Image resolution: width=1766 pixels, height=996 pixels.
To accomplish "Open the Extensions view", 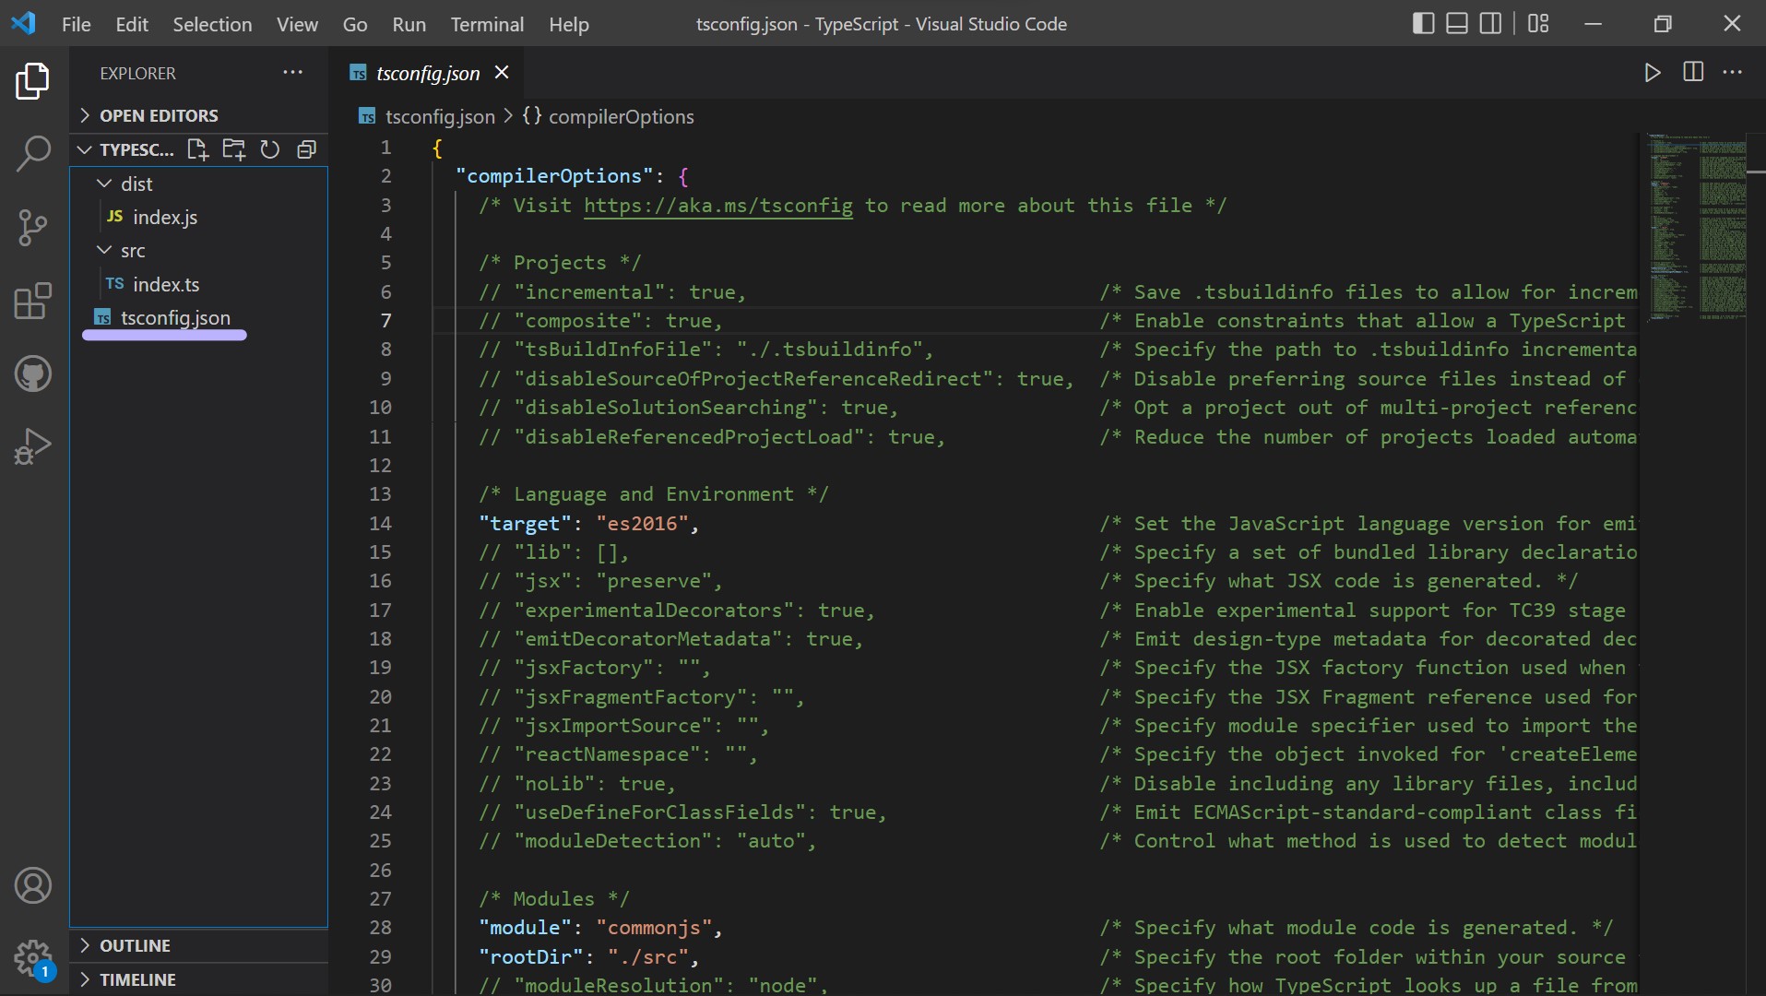I will tap(33, 302).
